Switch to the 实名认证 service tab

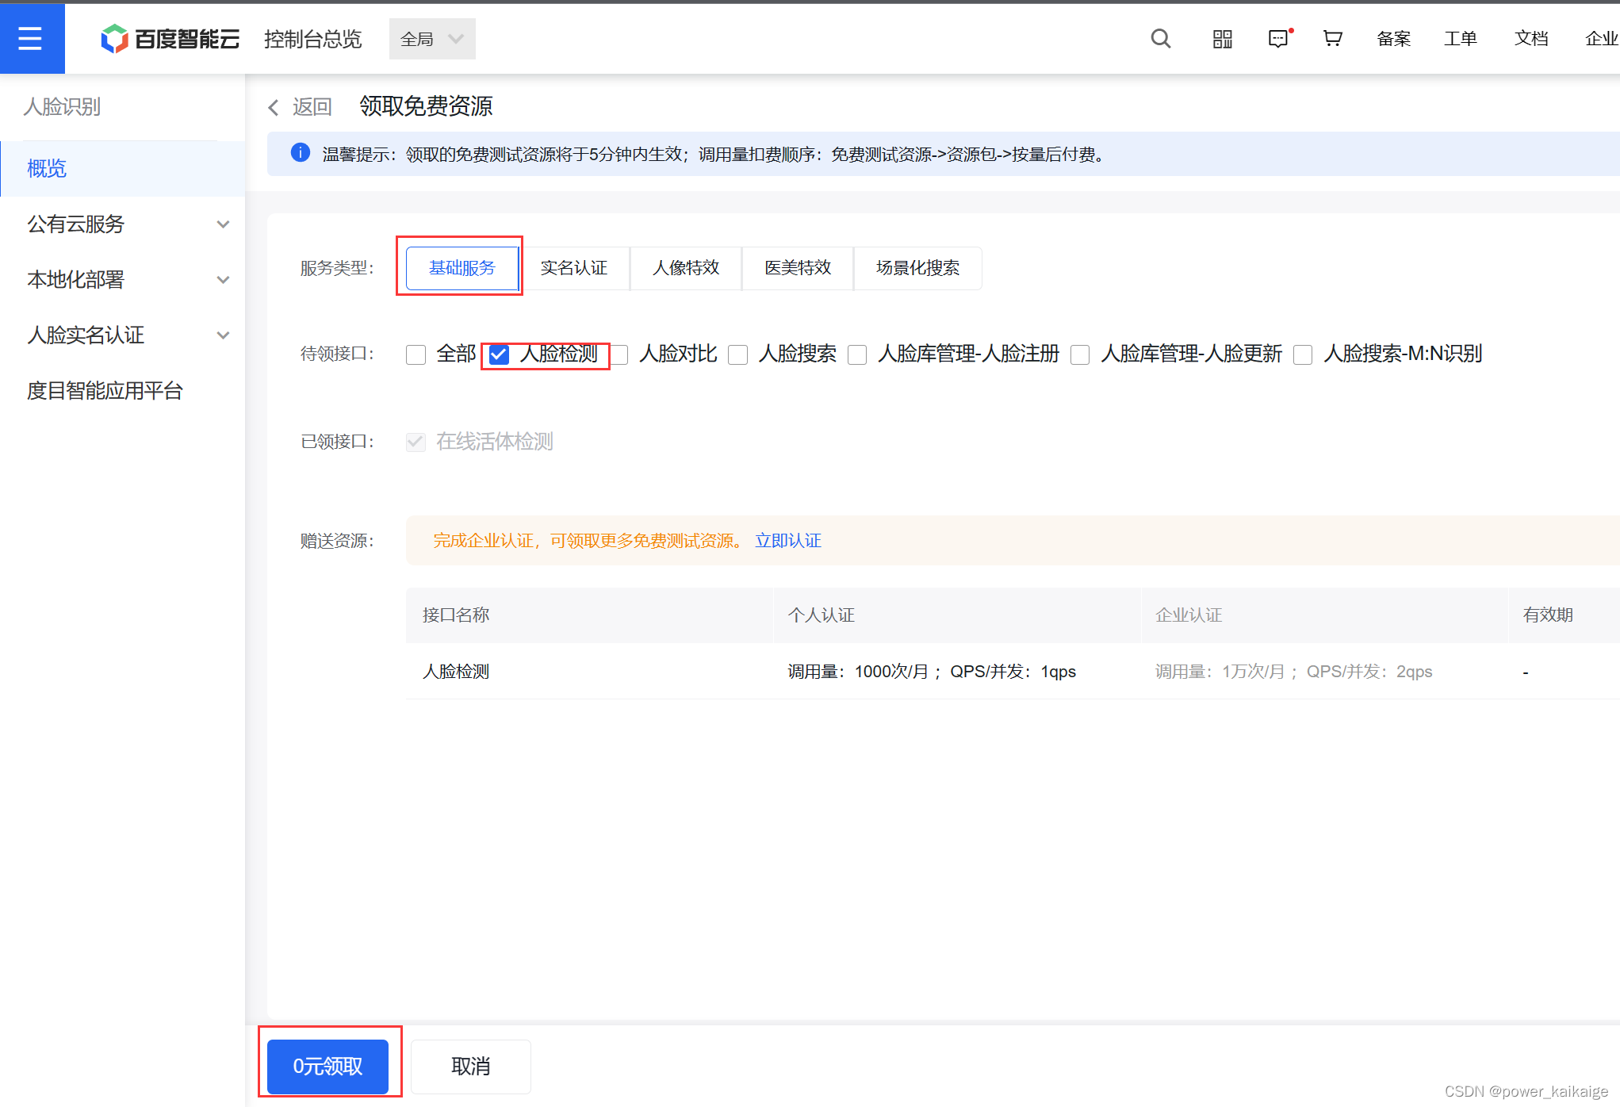point(573,268)
